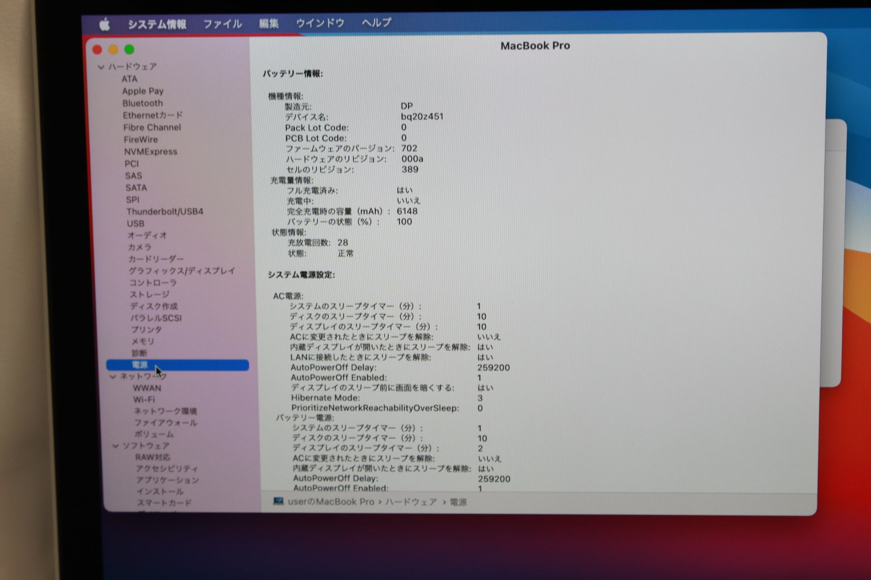This screenshot has width=871, height=580.
Task: Select スマートカード in the sidebar
Action: click(x=164, y=503)
